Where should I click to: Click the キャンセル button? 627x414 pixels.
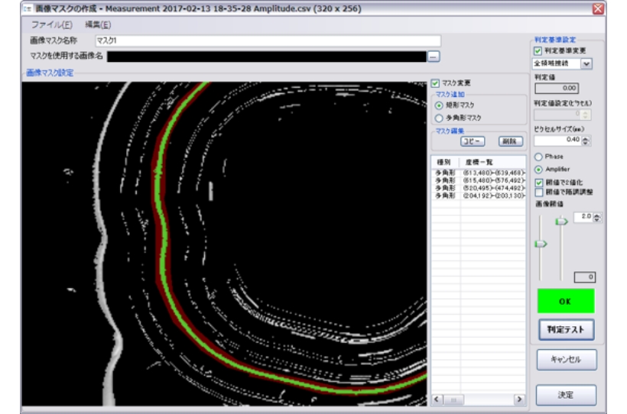(x=565, y=359)
